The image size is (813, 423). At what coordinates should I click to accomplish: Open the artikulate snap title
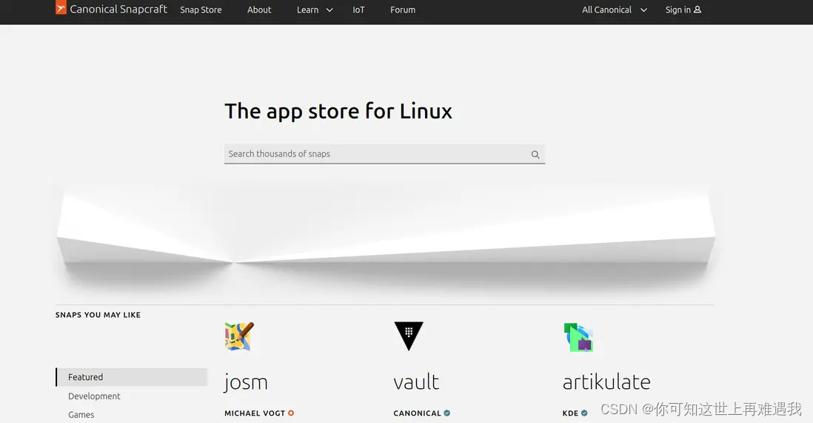[x=606, y=382]
